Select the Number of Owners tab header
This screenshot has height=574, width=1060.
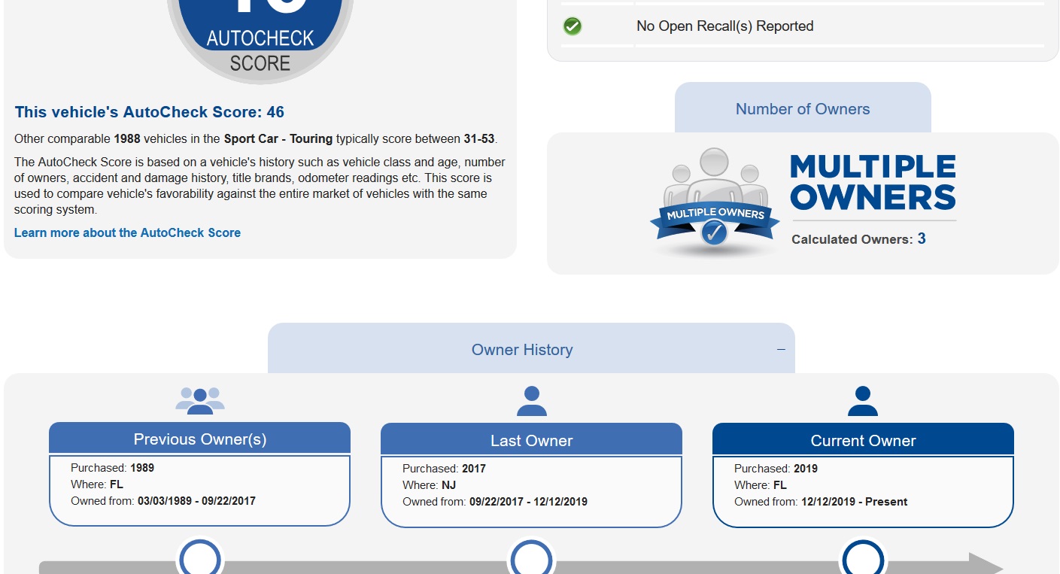pyautogui.click(x=803, y=108)
